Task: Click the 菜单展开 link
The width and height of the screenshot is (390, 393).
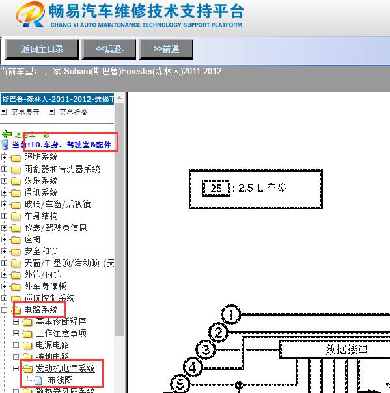Action: tap(25, 112)
